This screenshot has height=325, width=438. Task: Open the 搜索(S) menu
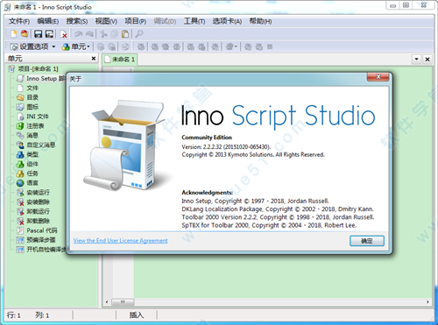click(x=77, y=21)
